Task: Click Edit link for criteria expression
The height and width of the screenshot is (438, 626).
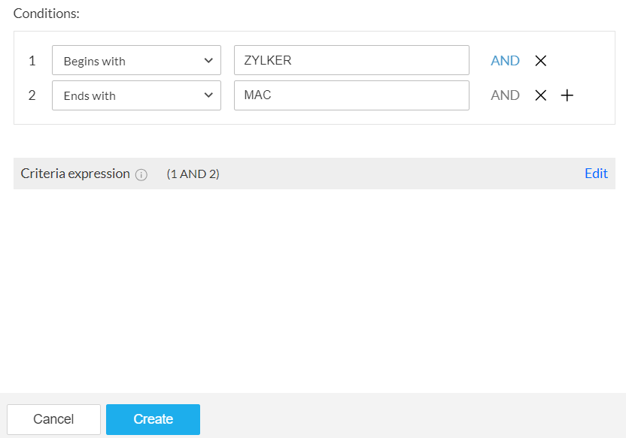Action: [x=596, y=174]
